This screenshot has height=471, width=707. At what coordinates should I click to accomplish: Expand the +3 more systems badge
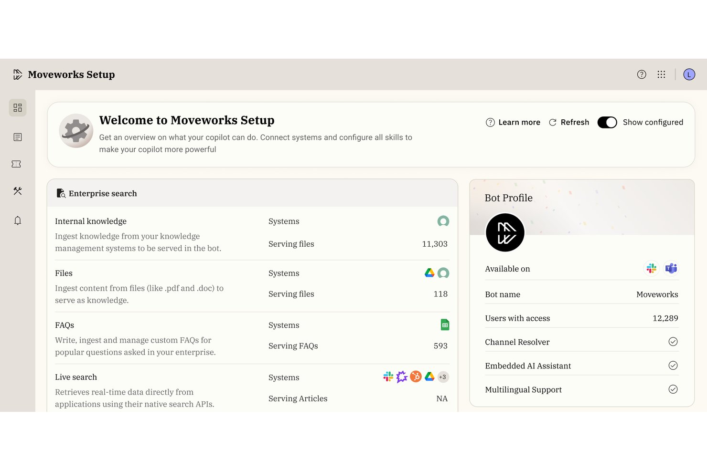tap(443, 377)
